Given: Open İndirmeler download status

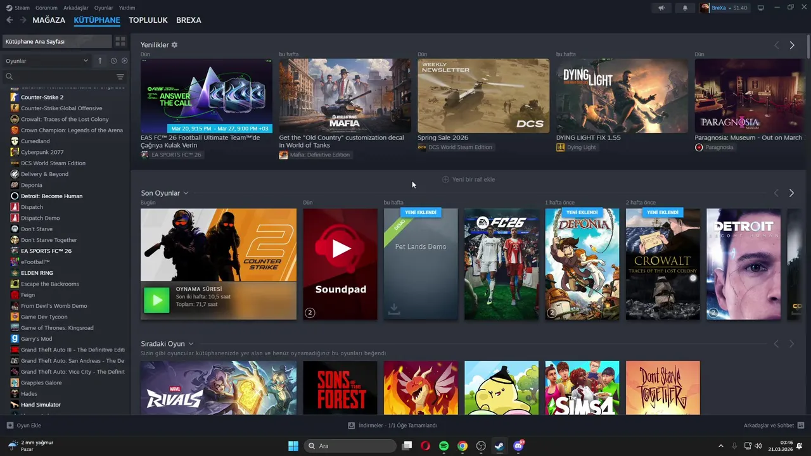Looking at the screenshot, I should pos(393,425).
